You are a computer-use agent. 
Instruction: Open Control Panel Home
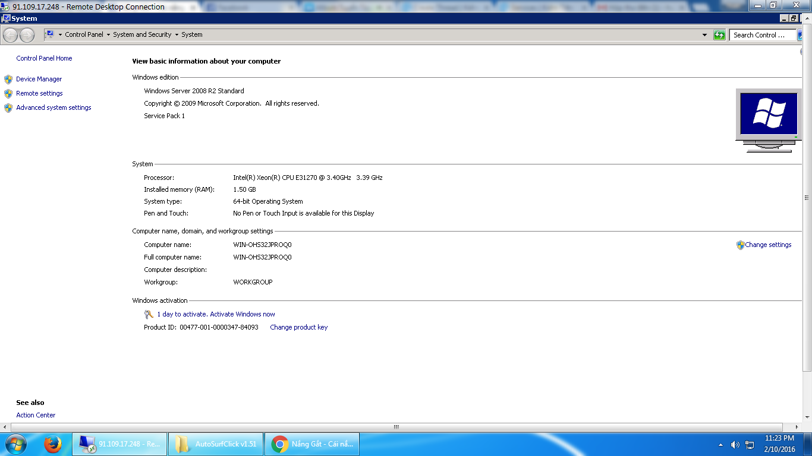click(44, 58)
